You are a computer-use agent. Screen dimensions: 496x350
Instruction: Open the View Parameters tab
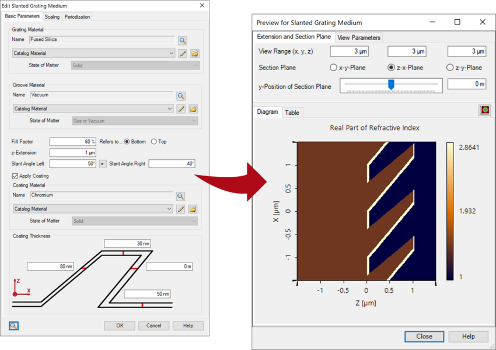(359, 37)
